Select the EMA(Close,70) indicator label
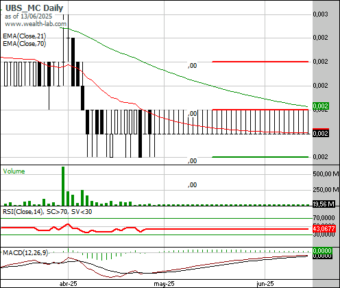Image resolution: width=340 pixels, height=288 pixels. coord(25,43)
